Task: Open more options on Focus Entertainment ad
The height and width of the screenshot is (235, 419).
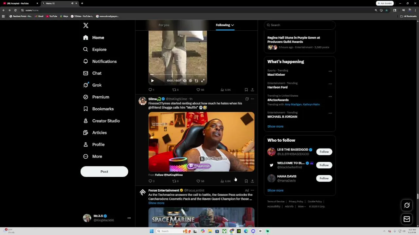Action: (x=252, y=190)
